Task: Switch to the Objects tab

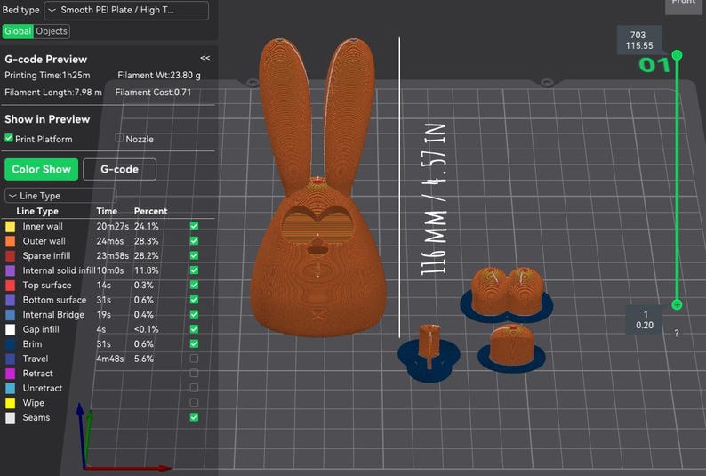Action: coord(52,31)
